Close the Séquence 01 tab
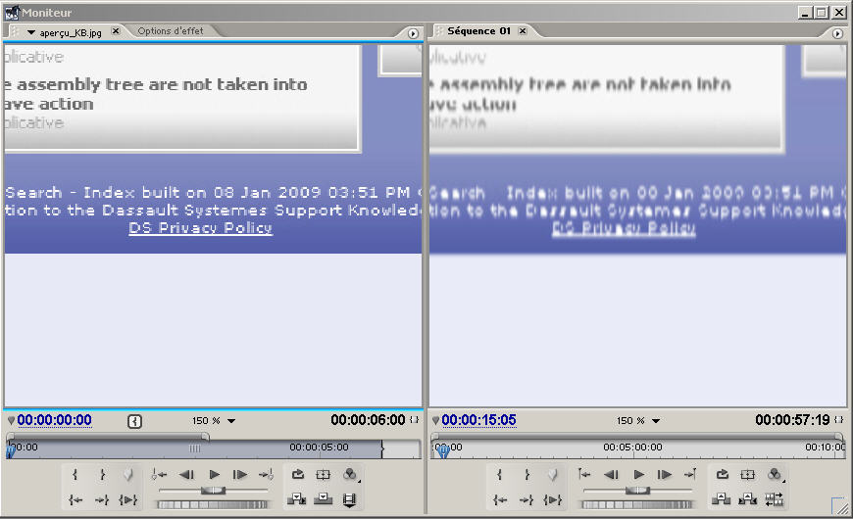 click(x=523, y=31)
